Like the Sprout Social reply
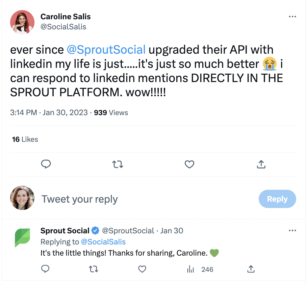 point(143,269)
